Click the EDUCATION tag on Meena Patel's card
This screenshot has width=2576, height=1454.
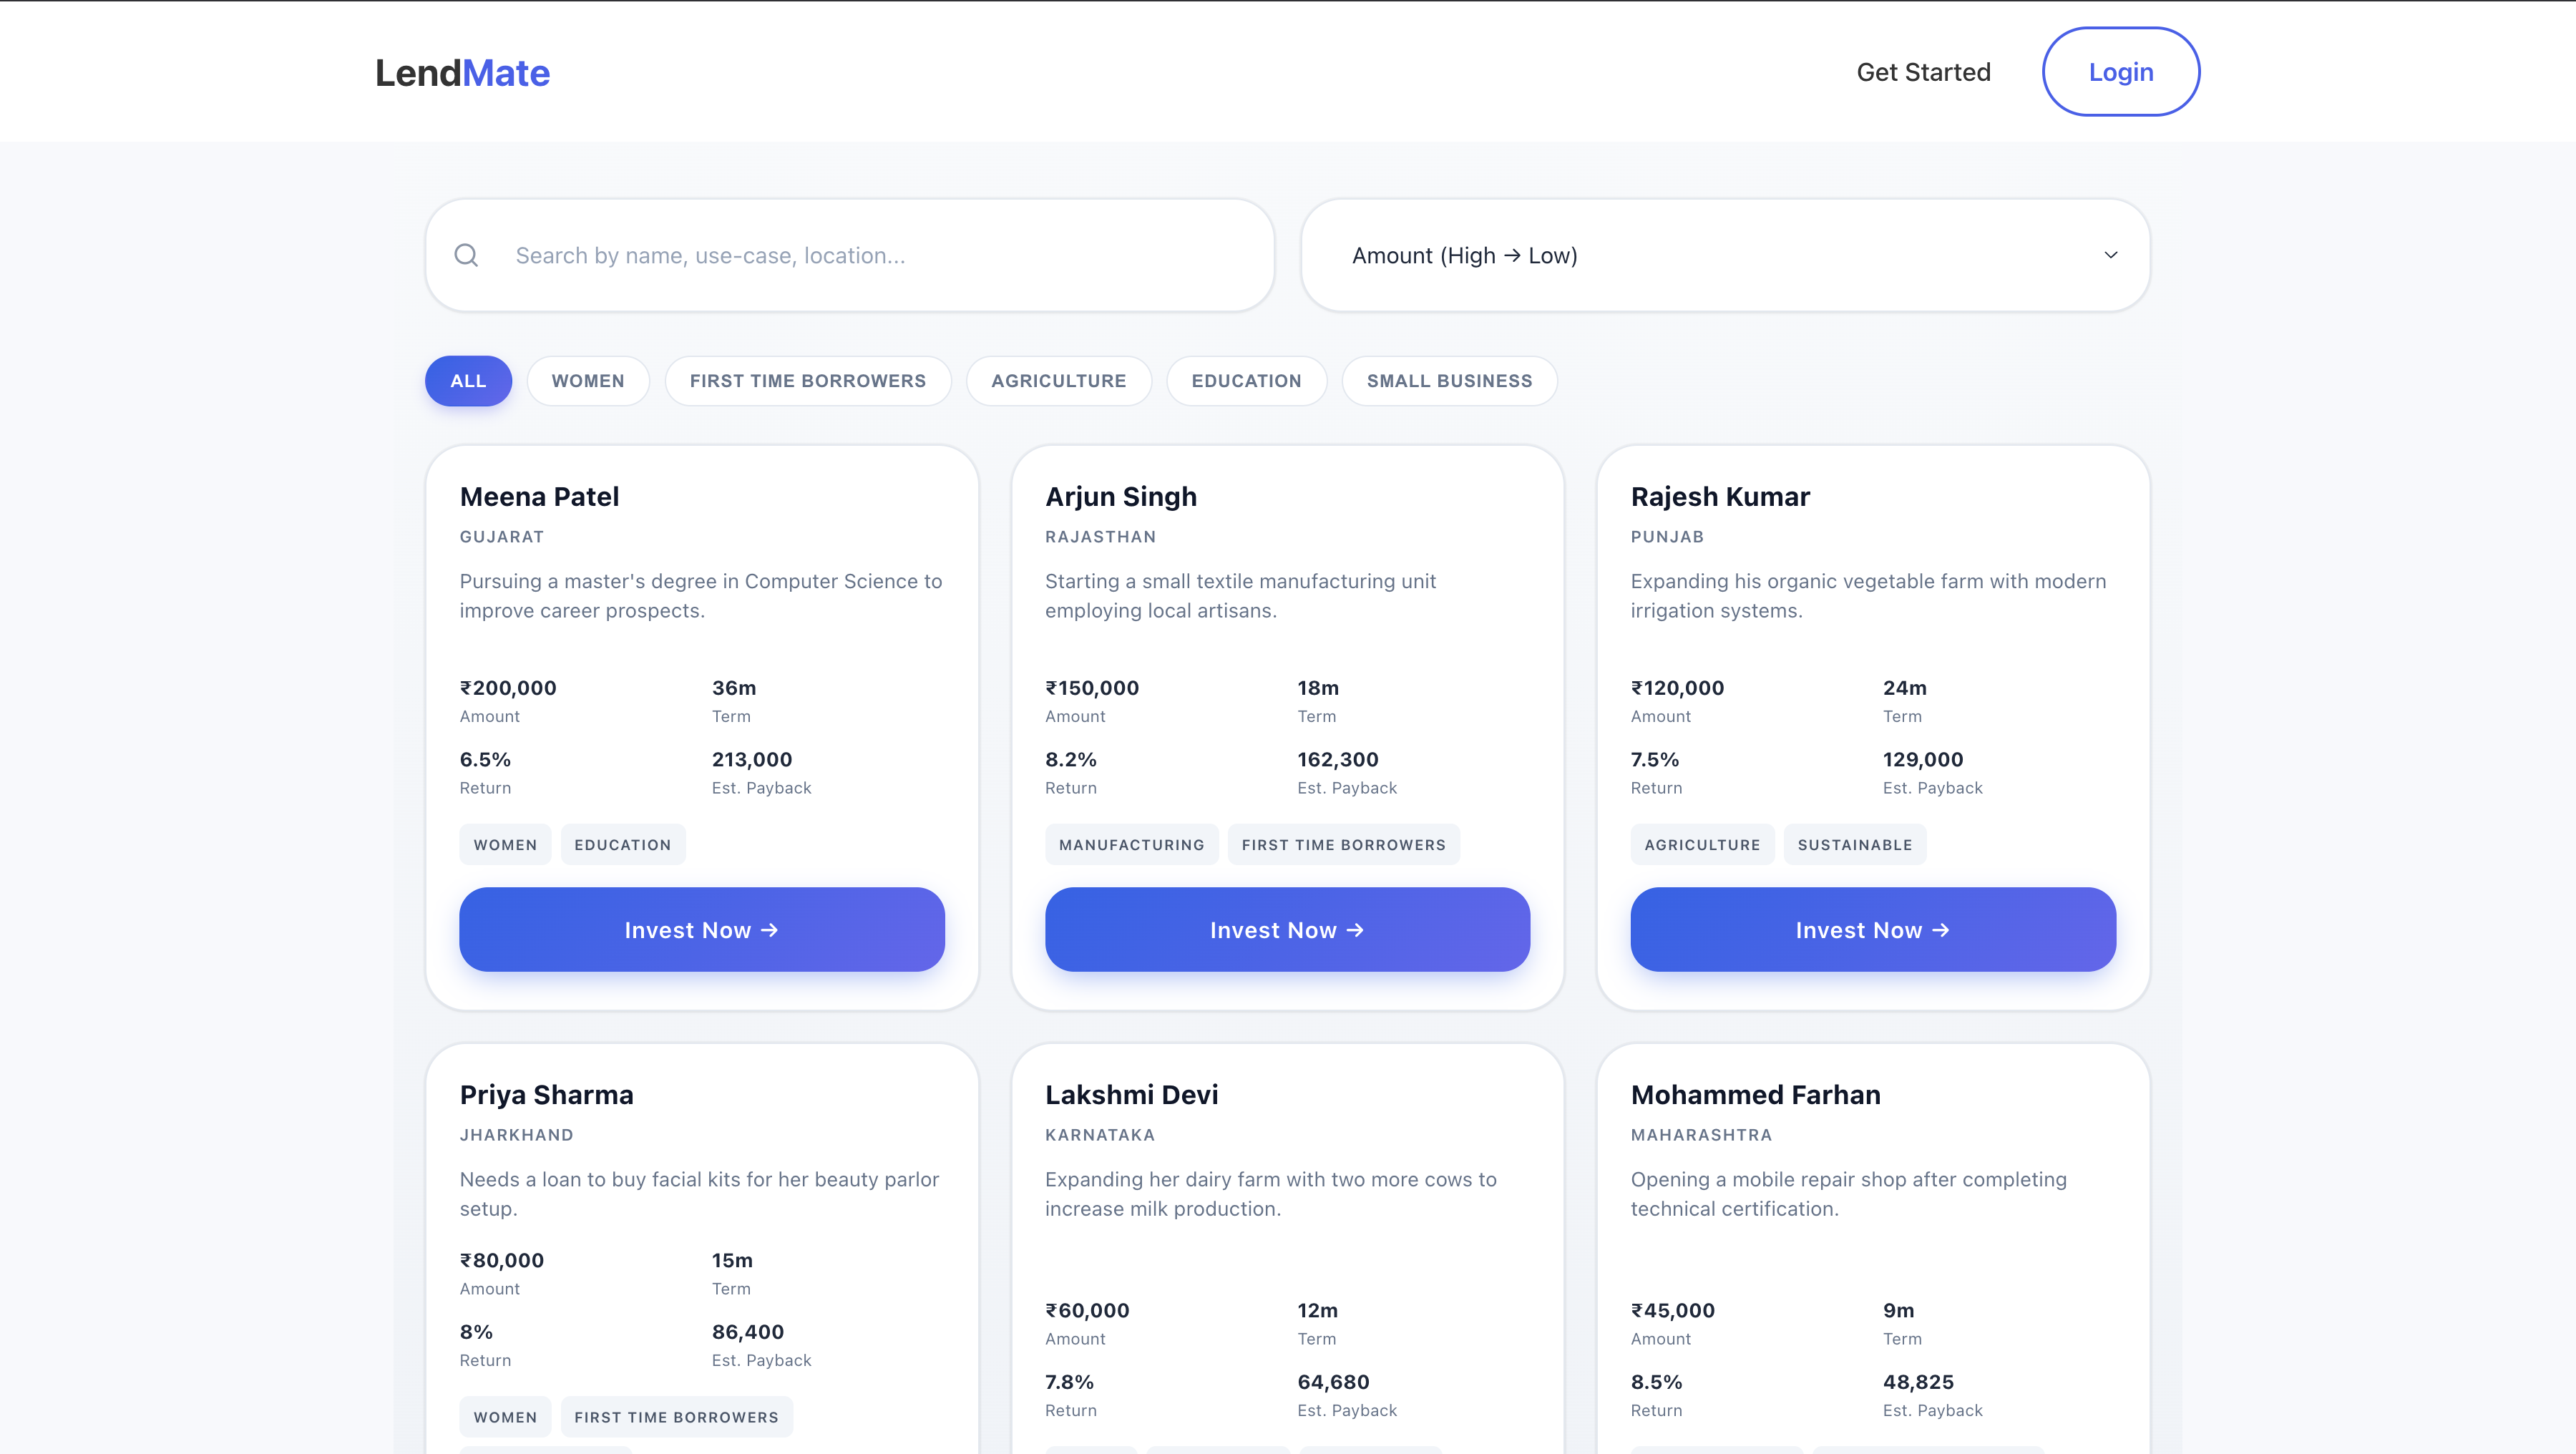coord(622,844)
